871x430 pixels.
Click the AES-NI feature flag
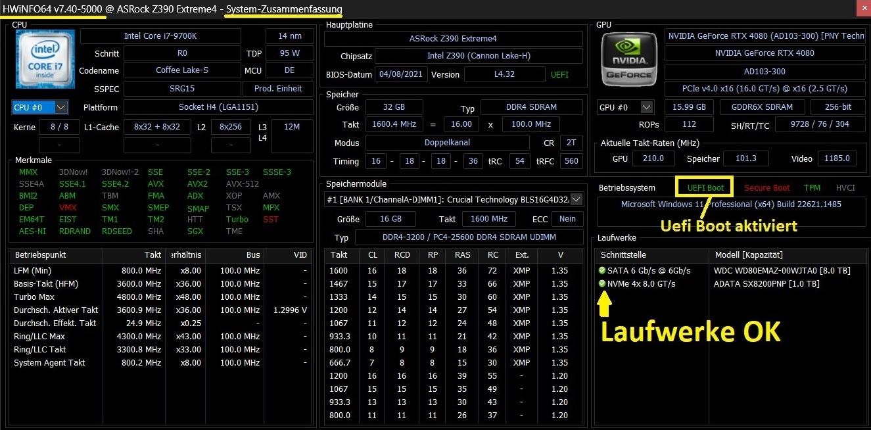pyautogui.click(x=32, y=231)
